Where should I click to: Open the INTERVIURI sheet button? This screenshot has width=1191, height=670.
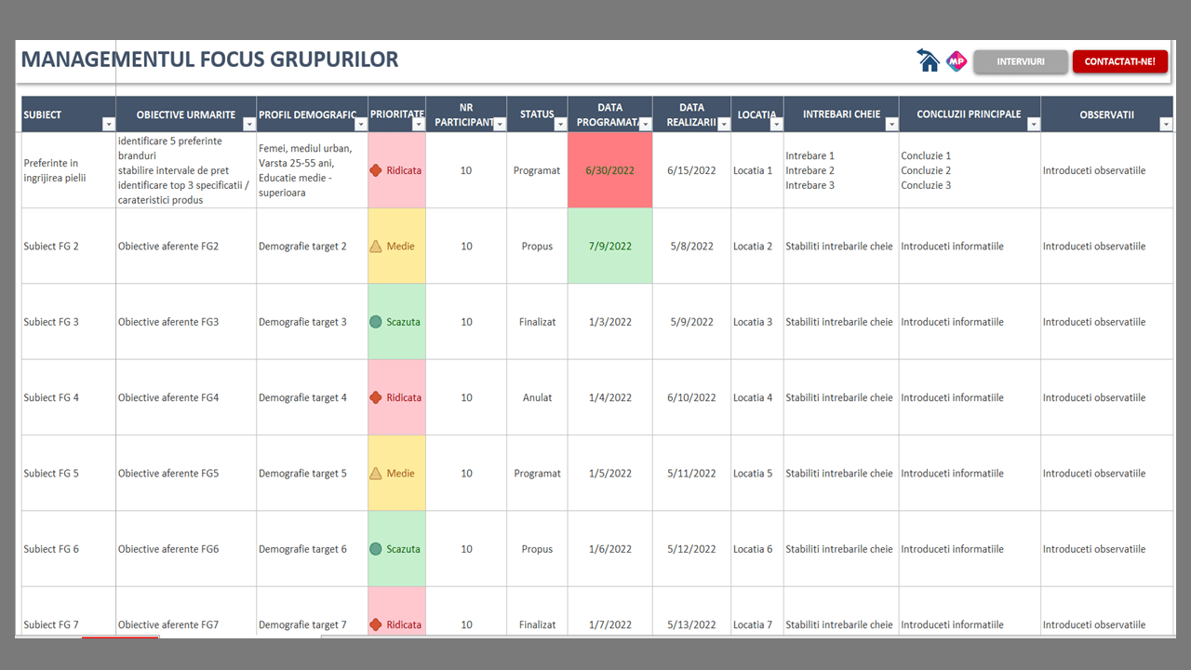pyautogui.click(x=1020, y=61)
